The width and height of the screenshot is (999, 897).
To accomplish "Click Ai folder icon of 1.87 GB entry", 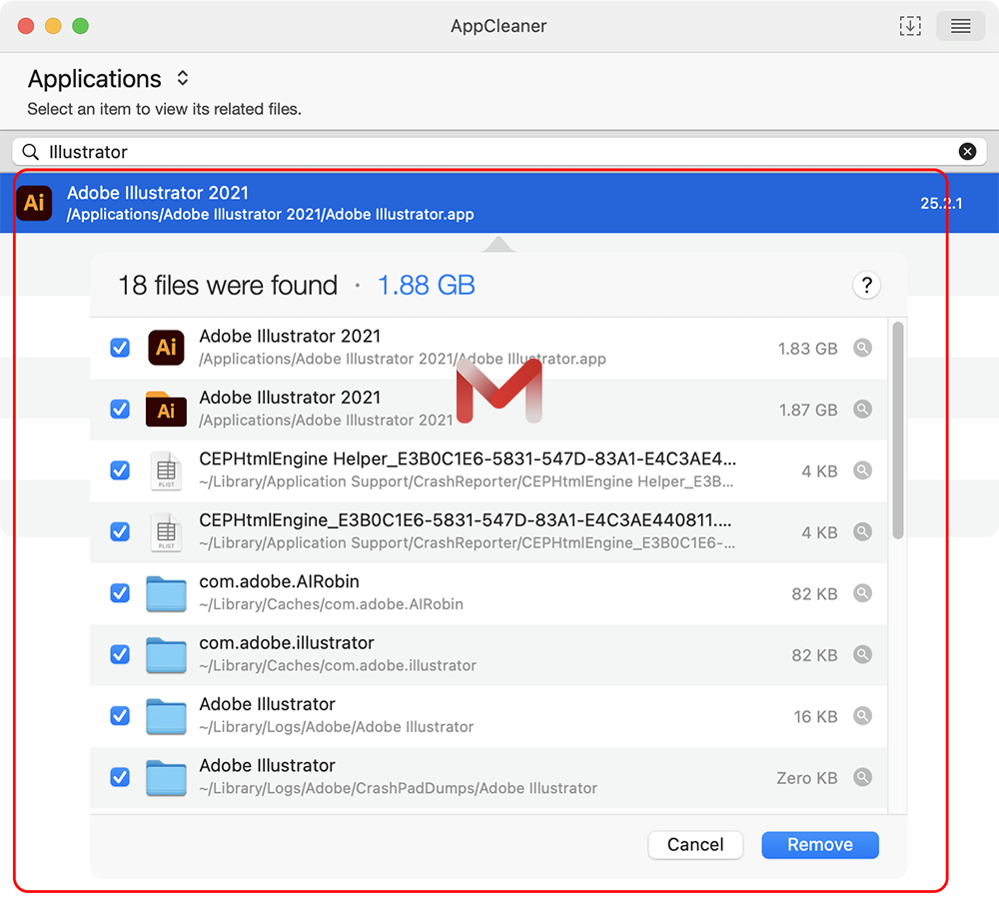I will coord(166,409).
